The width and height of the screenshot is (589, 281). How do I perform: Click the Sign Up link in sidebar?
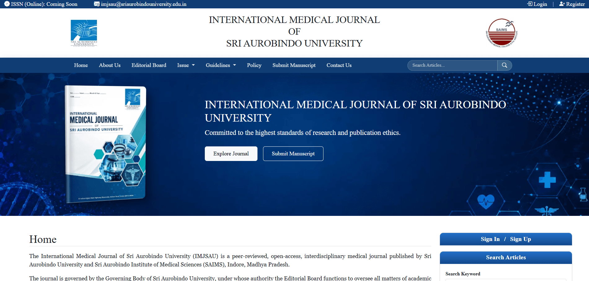point(521,239)
